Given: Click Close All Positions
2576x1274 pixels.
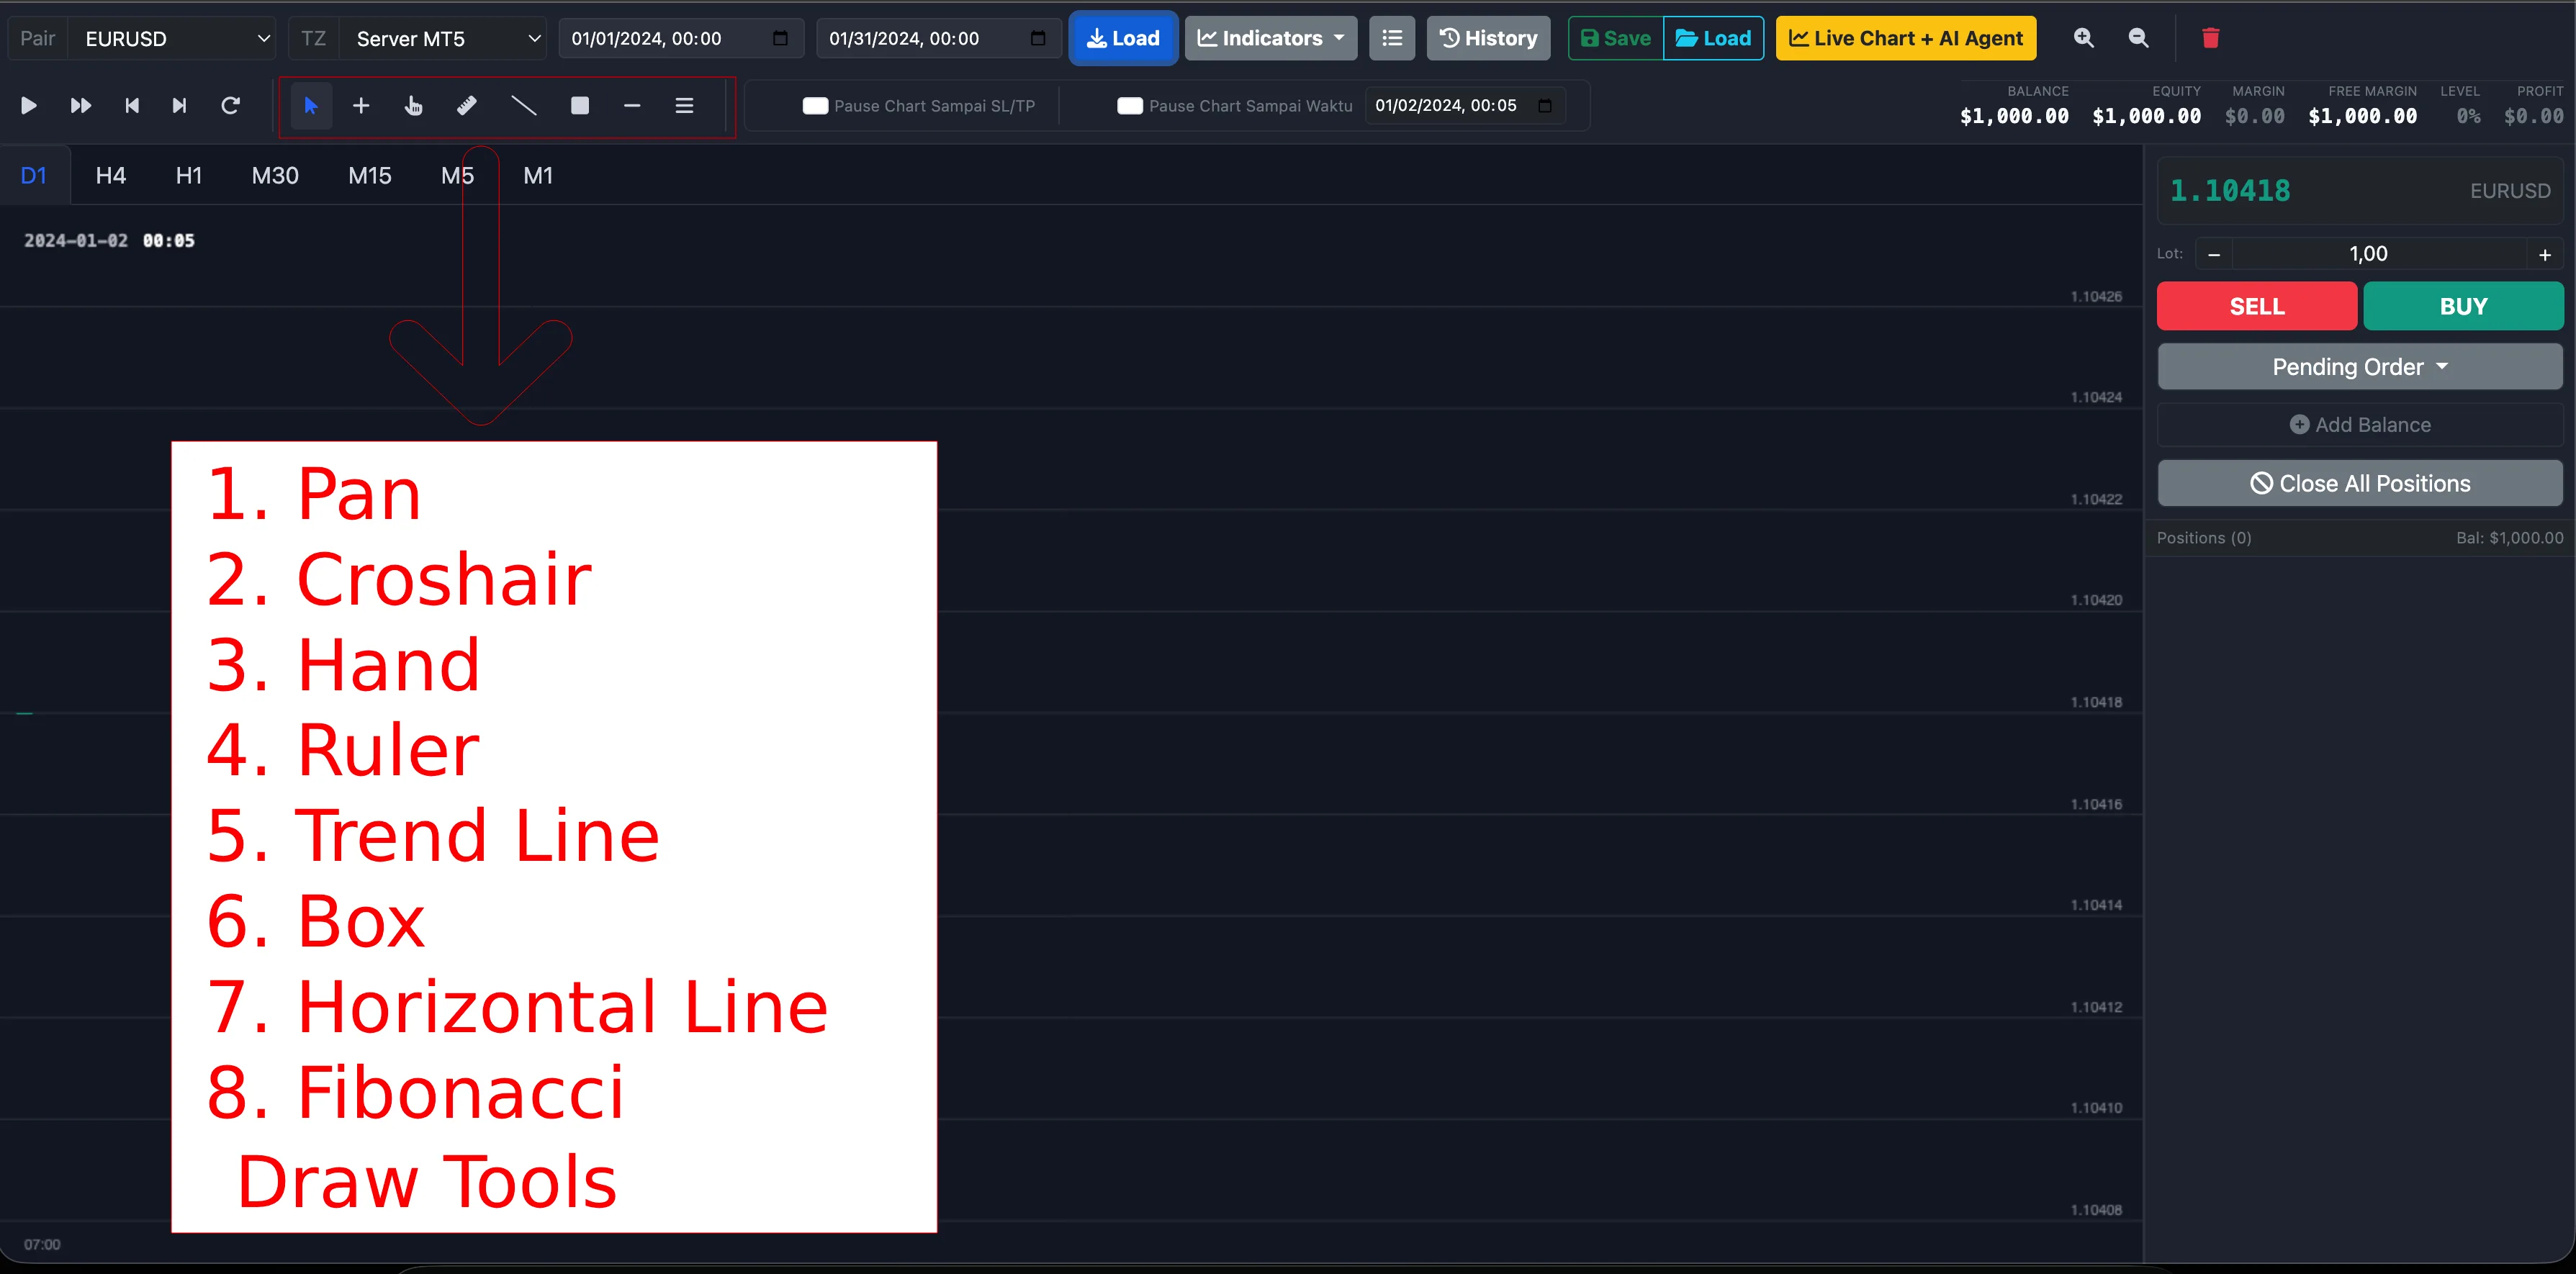Looking at the screenshot, I should (x=2360, y=483).
